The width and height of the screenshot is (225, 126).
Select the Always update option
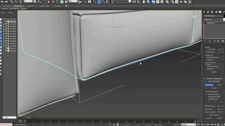click(206, 64)
